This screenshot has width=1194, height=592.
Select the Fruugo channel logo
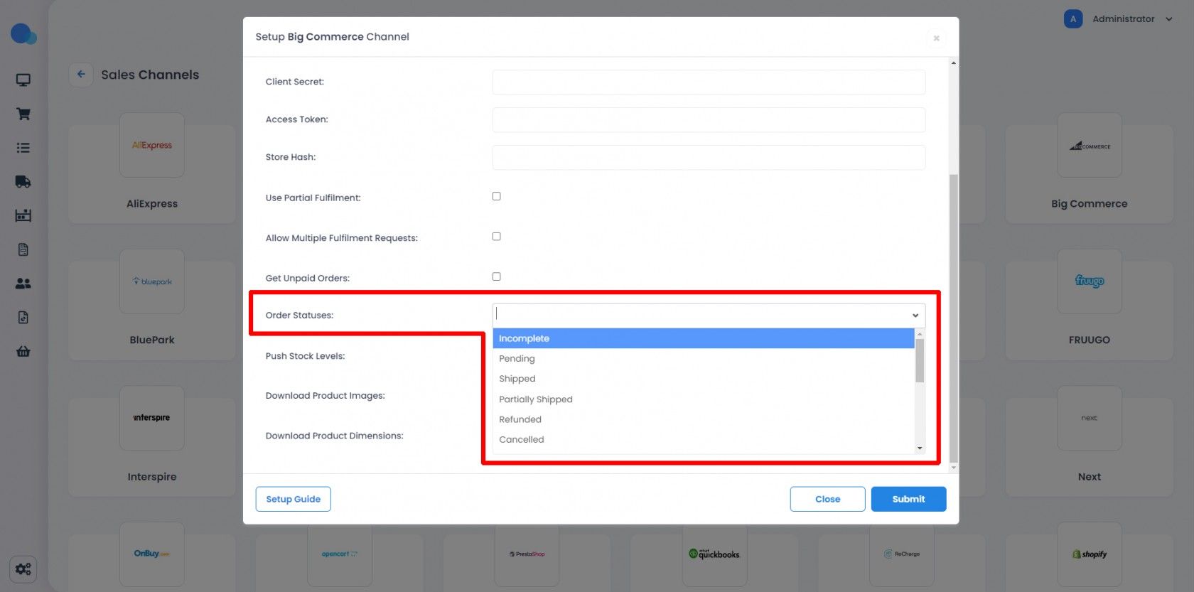point(1090,281)
